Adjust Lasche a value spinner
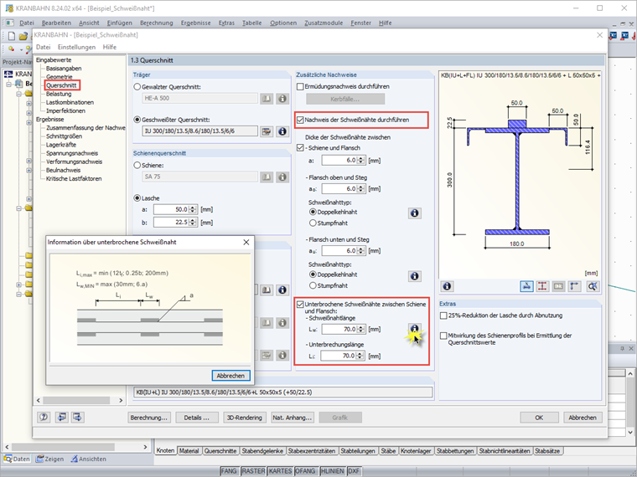The width and height of the screenshot is (637, 477). tap(193, 209)
